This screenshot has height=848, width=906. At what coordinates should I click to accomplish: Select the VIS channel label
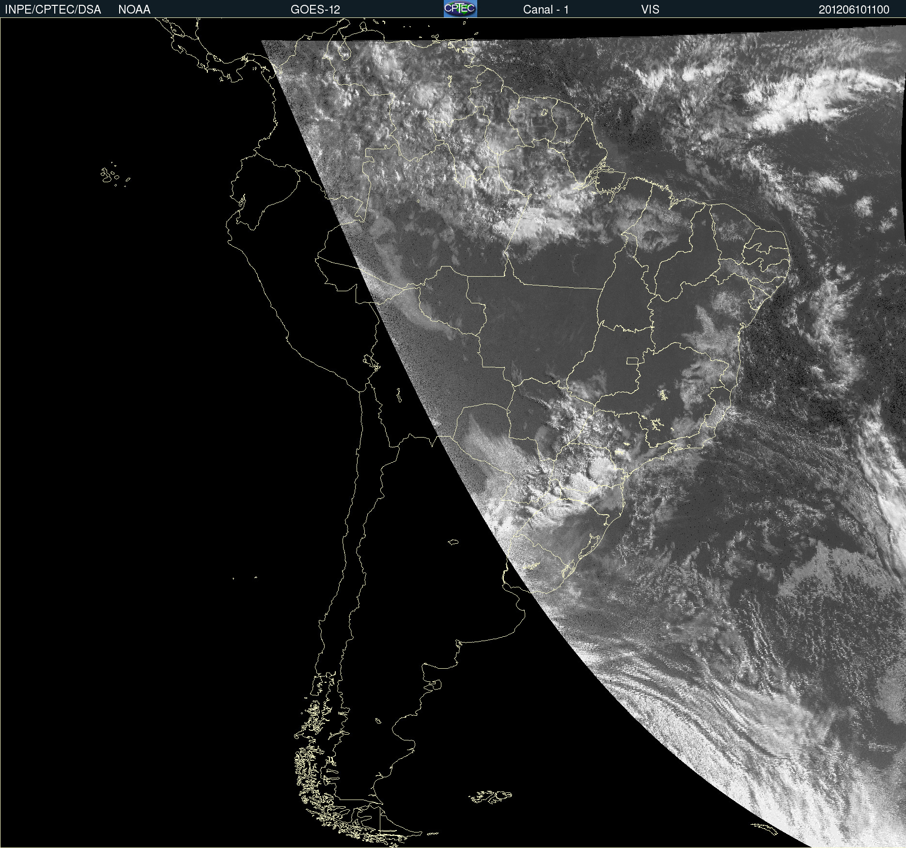pyautogui.click(x=650, y=10)
